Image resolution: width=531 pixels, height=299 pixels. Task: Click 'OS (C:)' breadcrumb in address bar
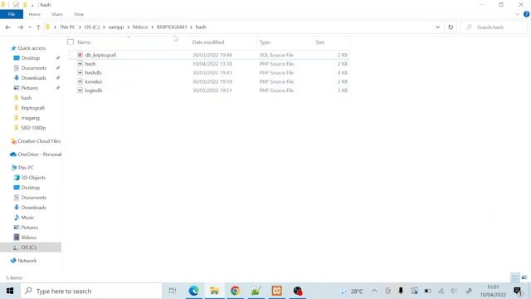(92, 27)
